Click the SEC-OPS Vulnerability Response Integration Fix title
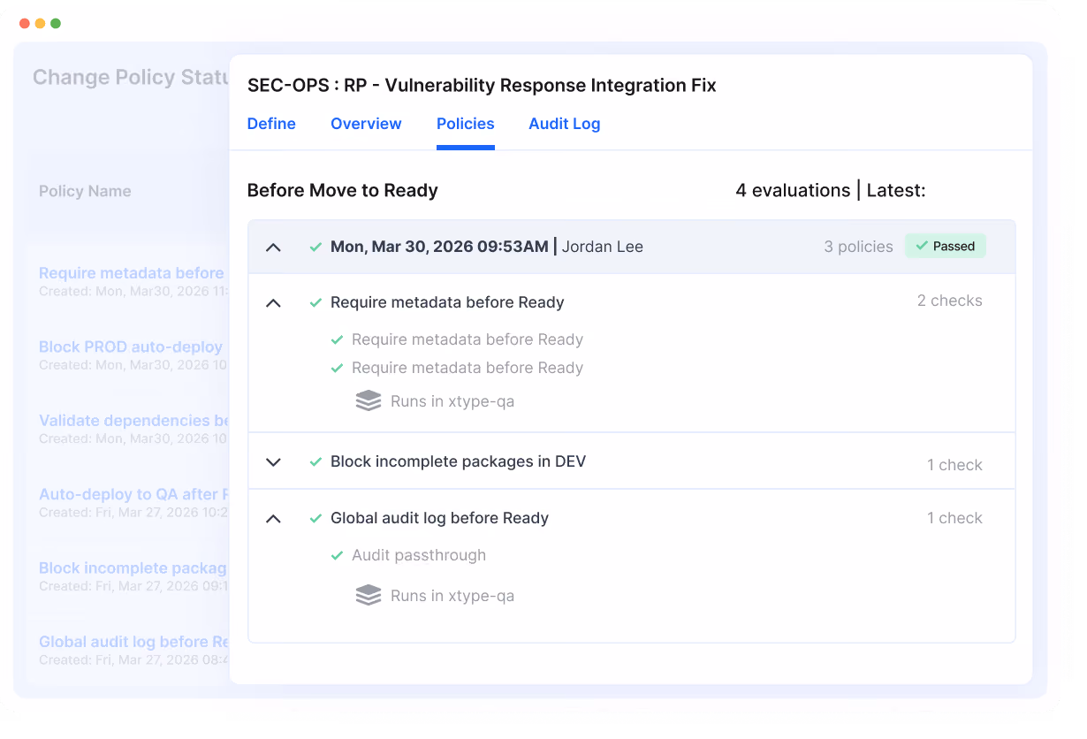The width and height of the screenshot is (1087, 739). point(482,86)
